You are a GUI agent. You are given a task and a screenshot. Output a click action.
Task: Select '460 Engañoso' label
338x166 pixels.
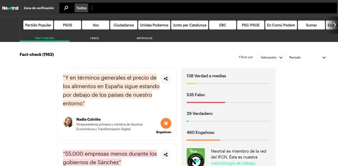tap(200, 132)
